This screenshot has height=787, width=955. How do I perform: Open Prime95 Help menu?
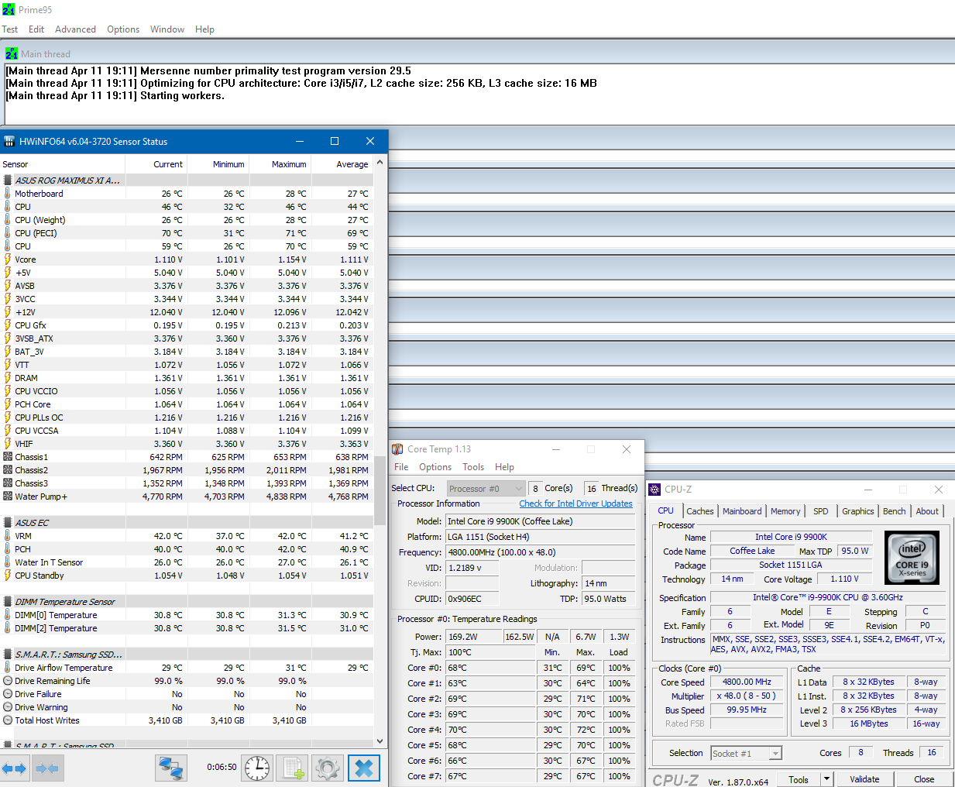[x=204, y=29]
